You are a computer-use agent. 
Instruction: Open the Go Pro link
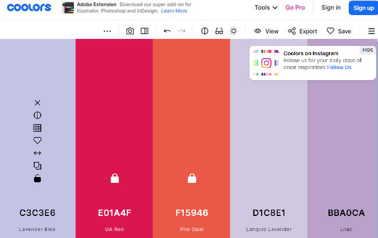[295, 8]
